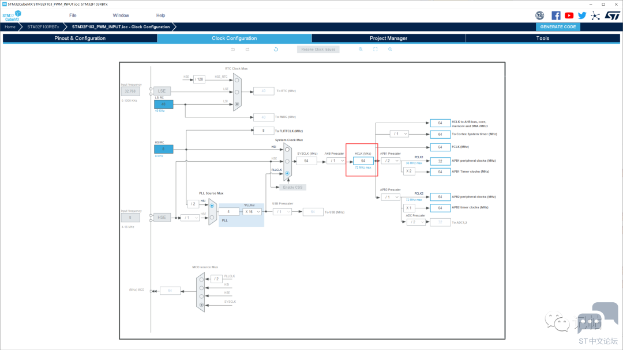Click the HSE input frequency field
Image resolution: width=623 pixels, height=350 pixels.
click(130, 218)
